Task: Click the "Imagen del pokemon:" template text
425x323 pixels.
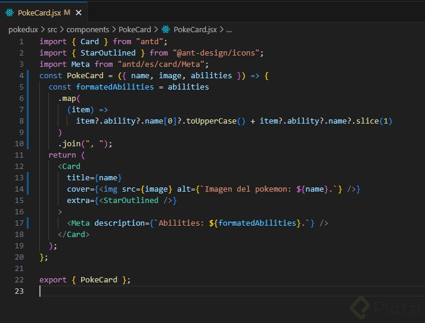Action: click(248, 189)
